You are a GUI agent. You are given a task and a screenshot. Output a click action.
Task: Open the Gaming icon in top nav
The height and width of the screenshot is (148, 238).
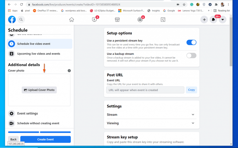click(x=163, y=20)
